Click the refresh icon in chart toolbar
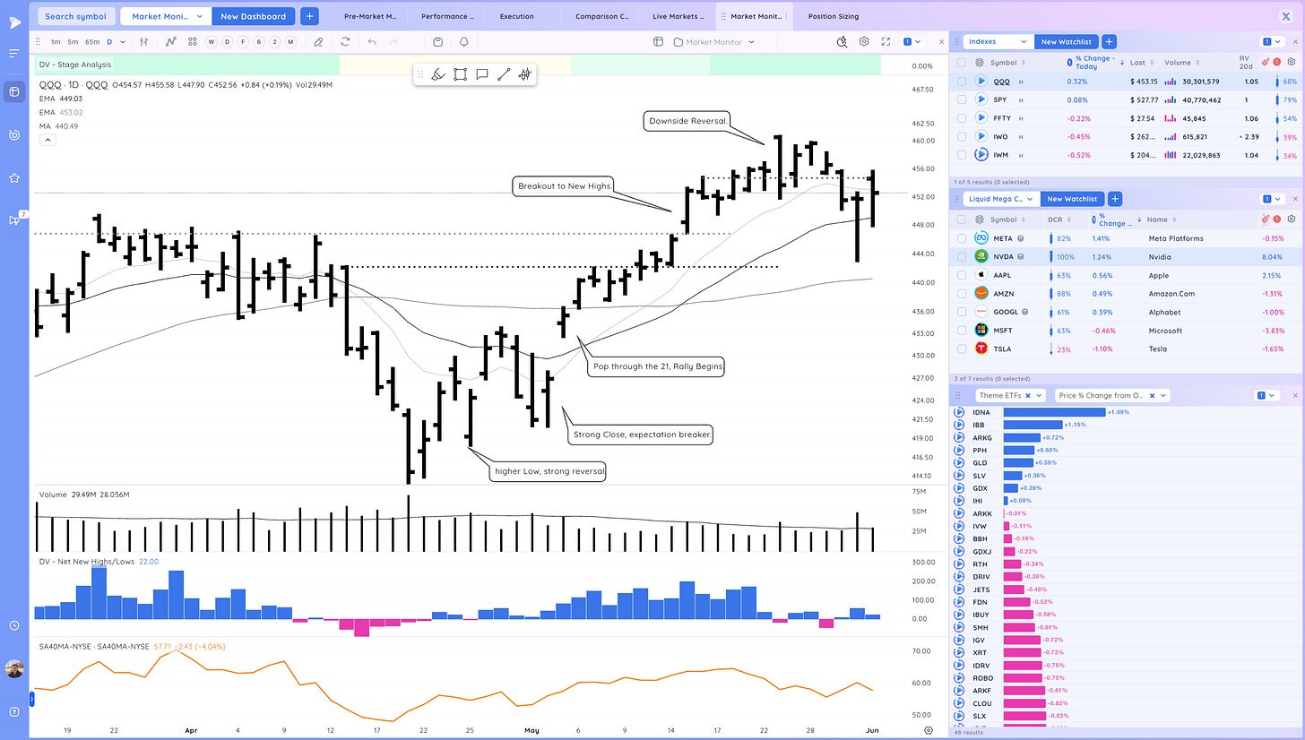 [x=345, y=41]
